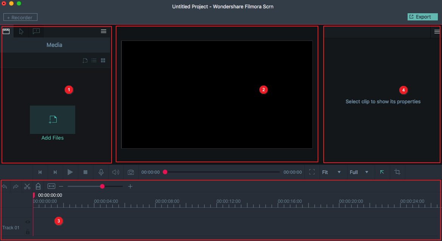Select the Crop tool
Image resolution: width=442 pixels, height=241 pixels.
397,172
